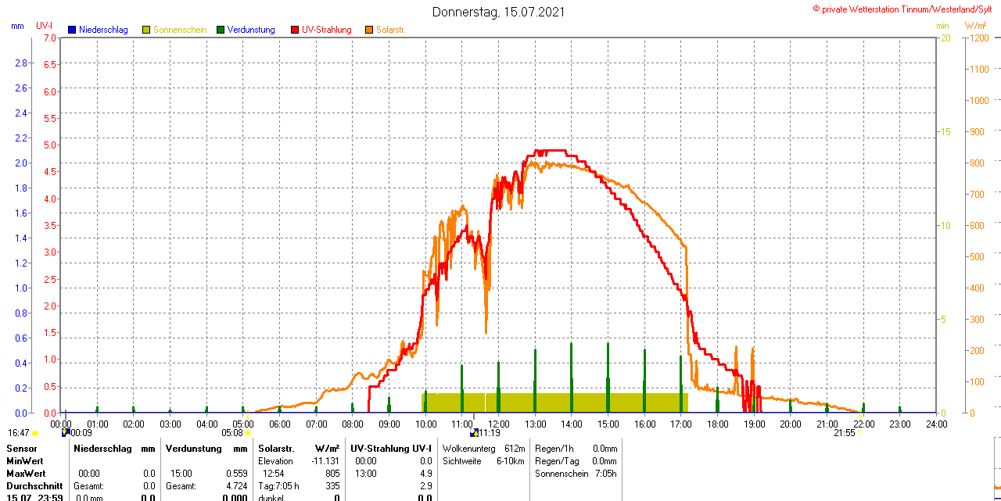Click the blue Niederschlag legend swatch

point(72,30)
